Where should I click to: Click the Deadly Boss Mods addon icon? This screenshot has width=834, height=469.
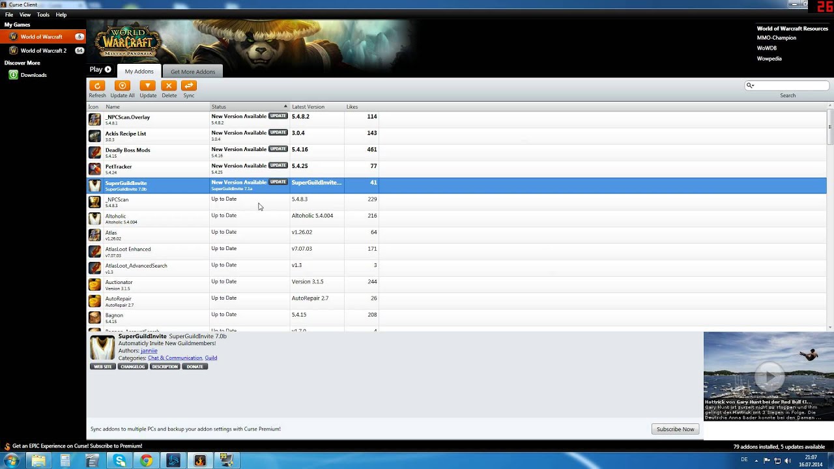click(94, 152)
